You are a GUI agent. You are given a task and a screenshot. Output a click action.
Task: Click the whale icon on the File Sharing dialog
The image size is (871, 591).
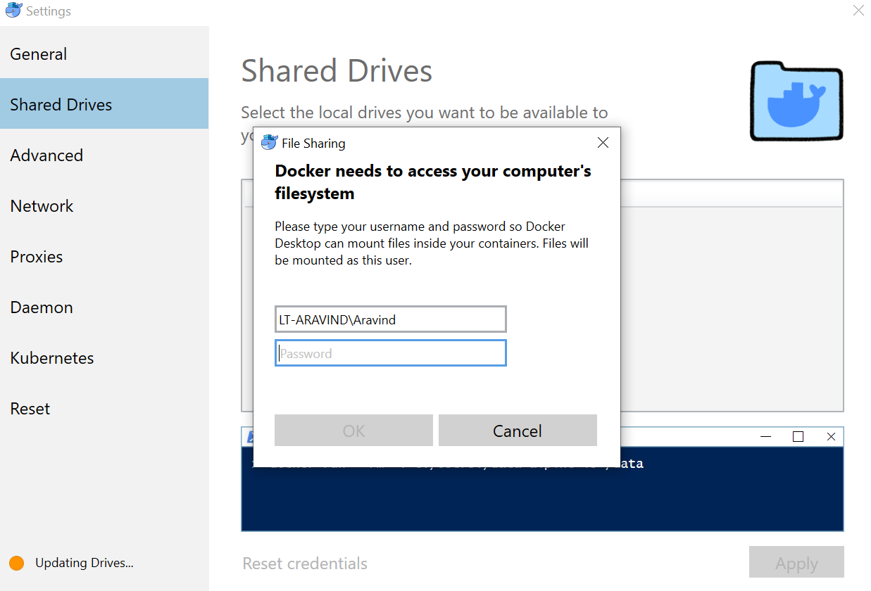tap(270, 142)
